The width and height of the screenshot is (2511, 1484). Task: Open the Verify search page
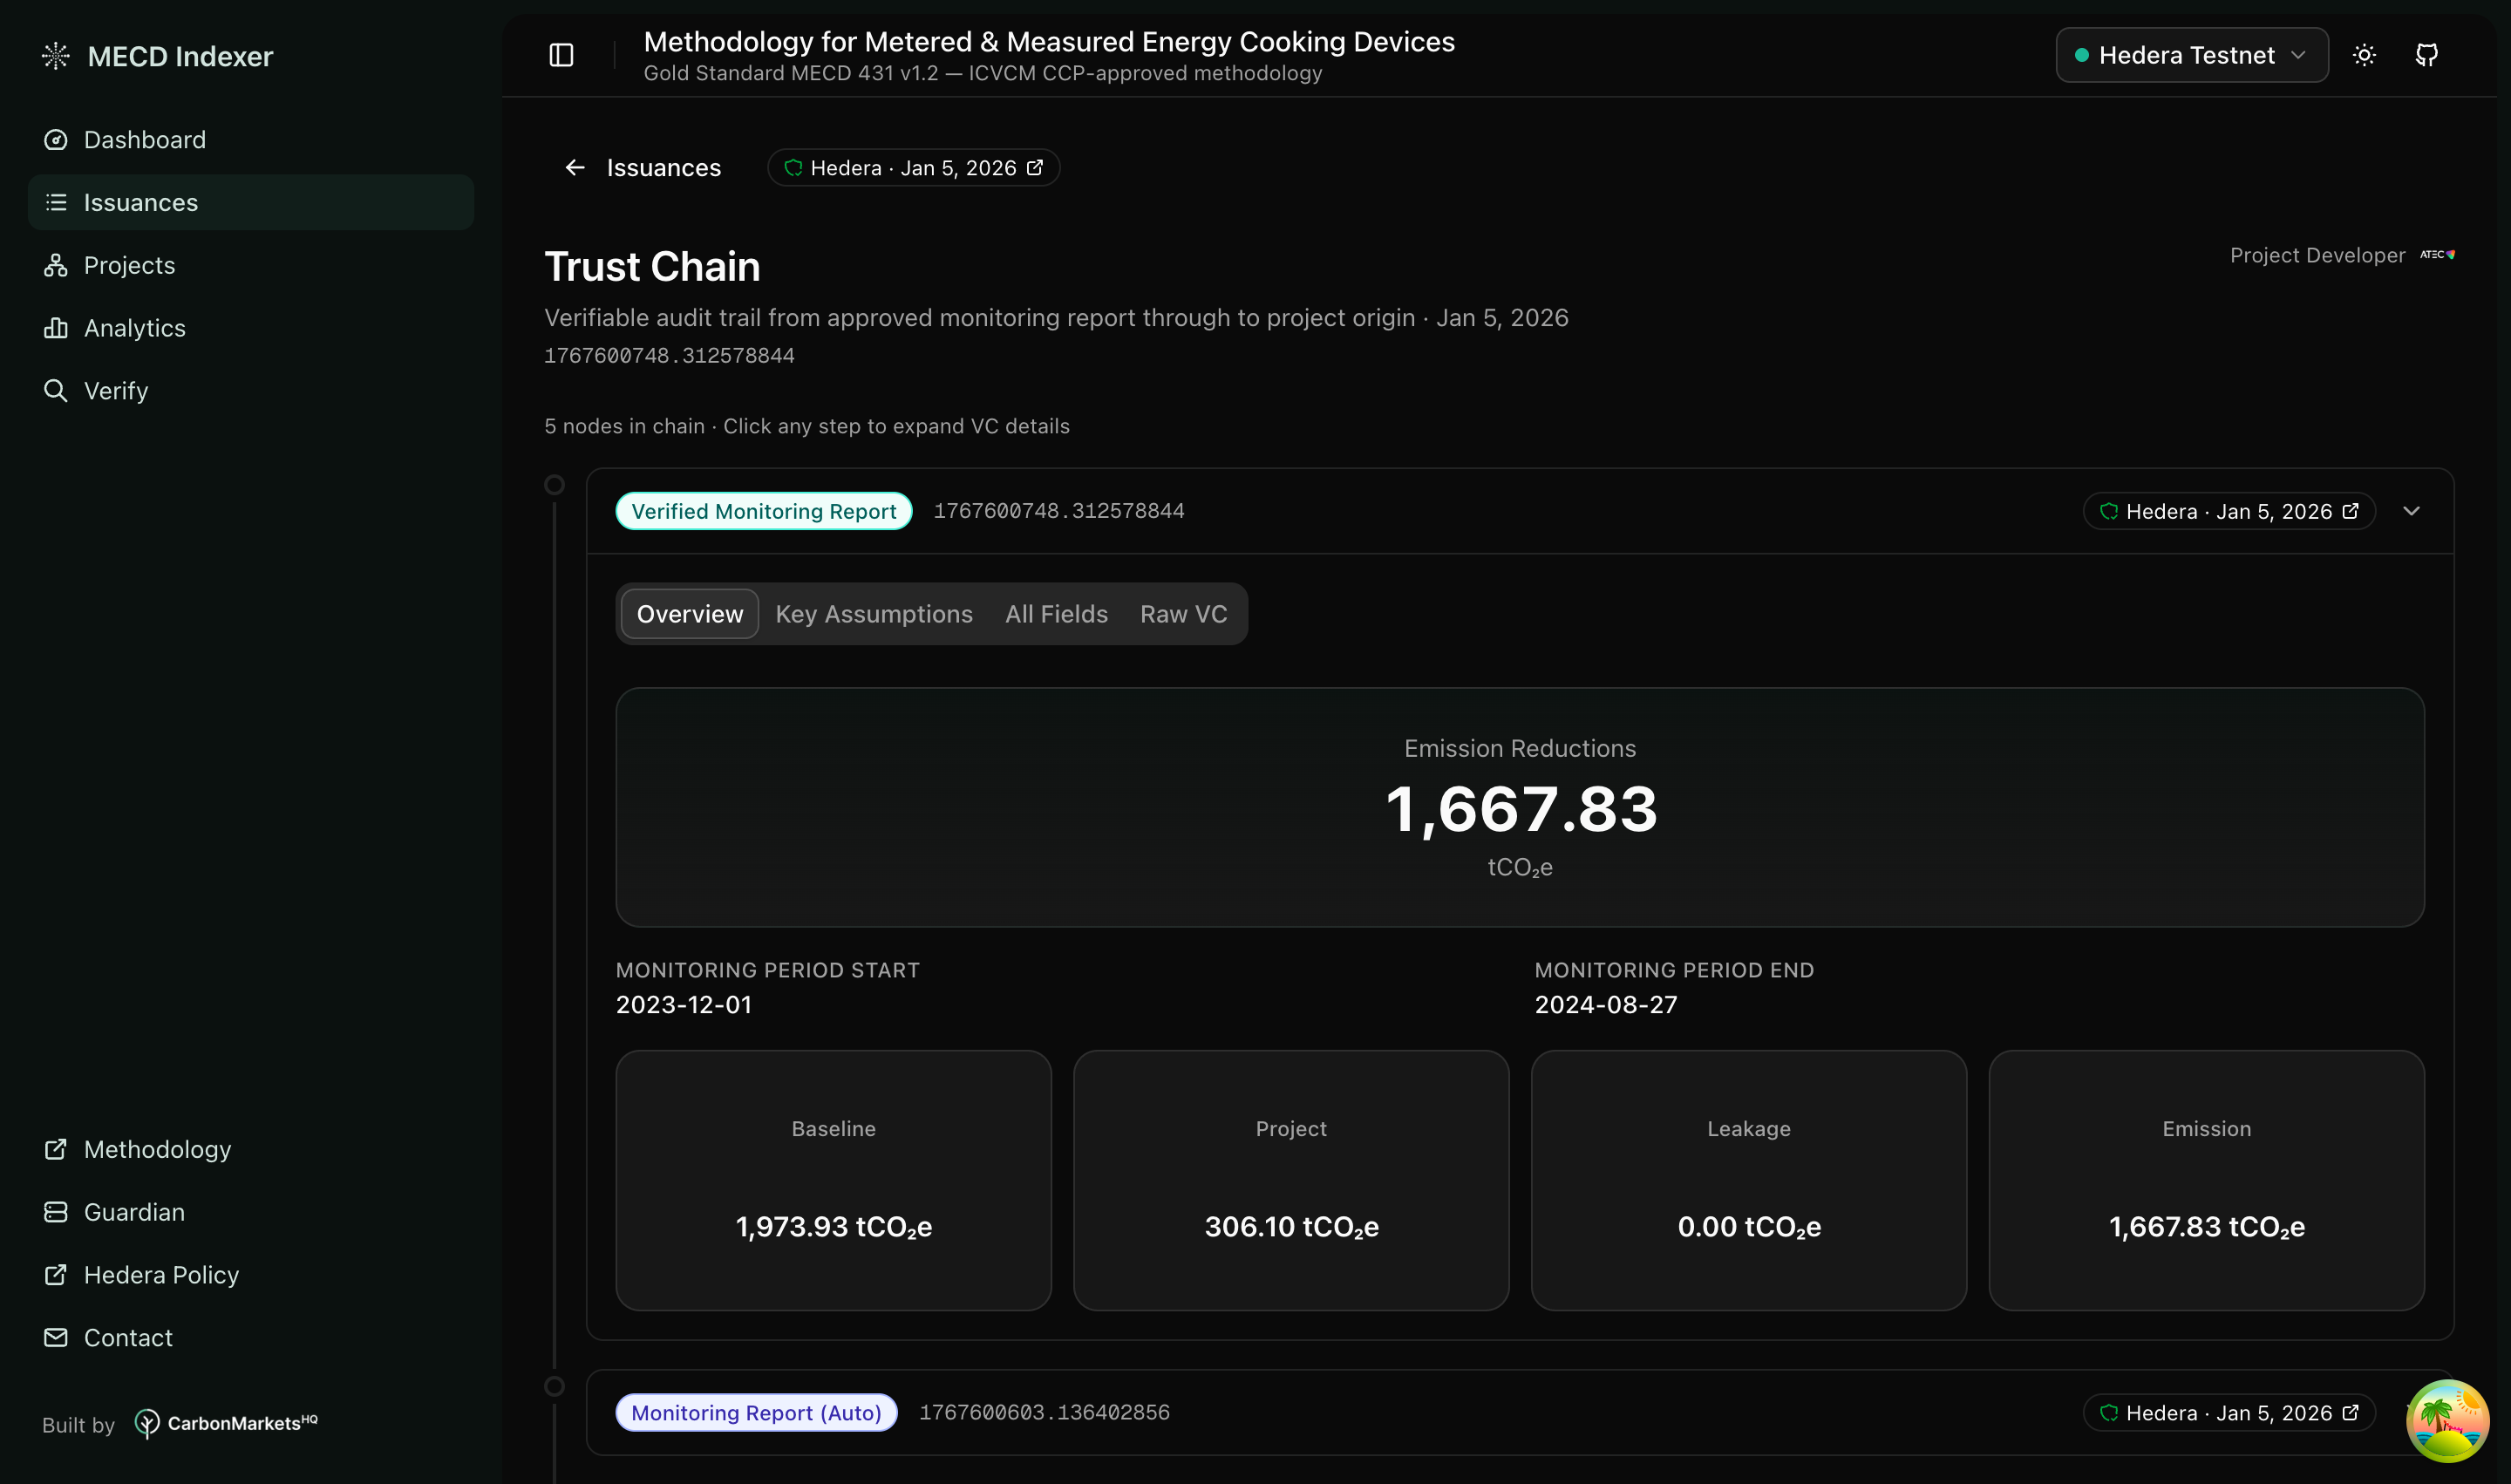115,391
